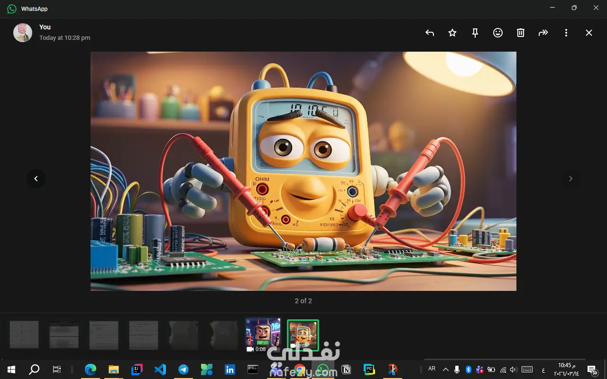Open Windows Search from the taskbar
Image resolution: width=607 pixels, height=379 pixels.
tap(34, 370)
